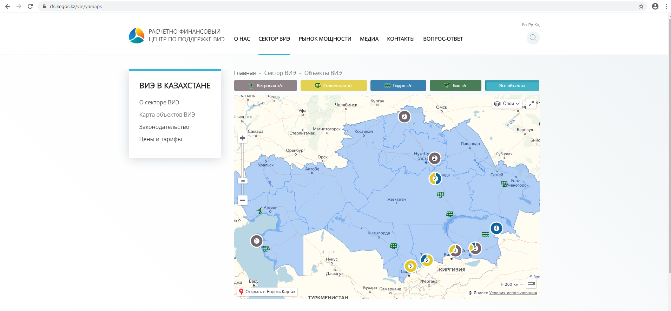Open yellow cluster 3 near Ташкент
Image resolution: width=671 pixels, height=311 pixels.
pyautogui.click(x=410, y=266)
